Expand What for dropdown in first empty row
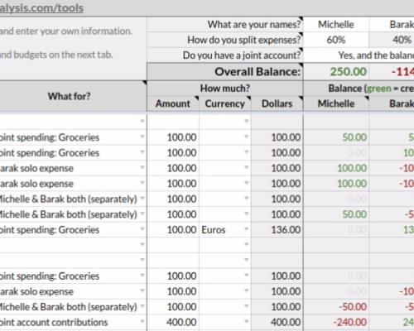This screenshot has width=414, height=331. 142,121
